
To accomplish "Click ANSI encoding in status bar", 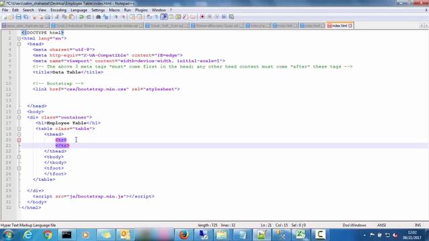I will tap(381, 225).
